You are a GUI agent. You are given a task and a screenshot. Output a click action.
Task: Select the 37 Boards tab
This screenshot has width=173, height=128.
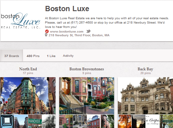coord(11,55)
